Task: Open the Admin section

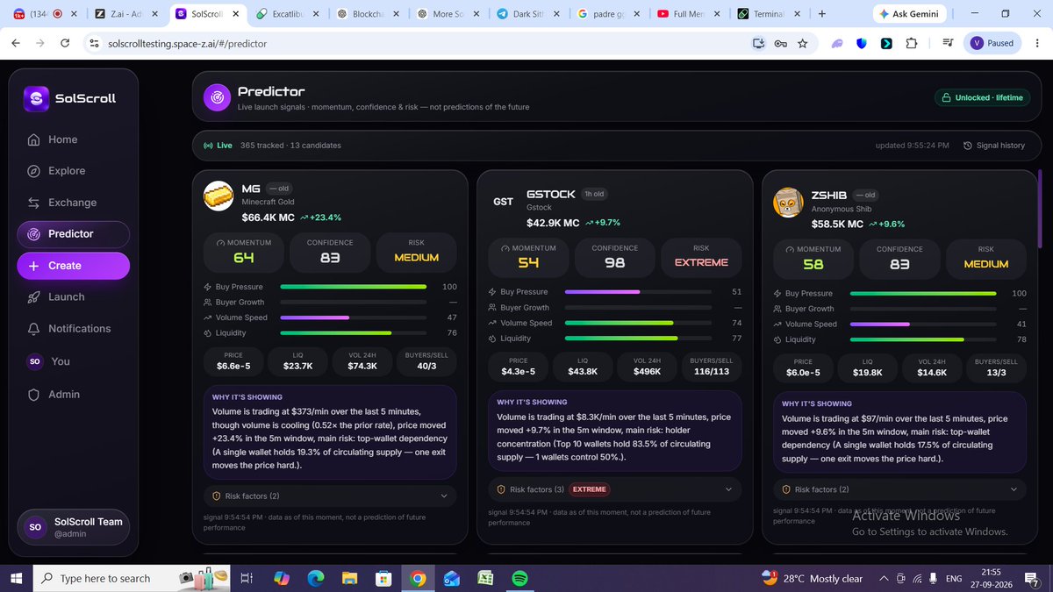Action: click(73, 395)
